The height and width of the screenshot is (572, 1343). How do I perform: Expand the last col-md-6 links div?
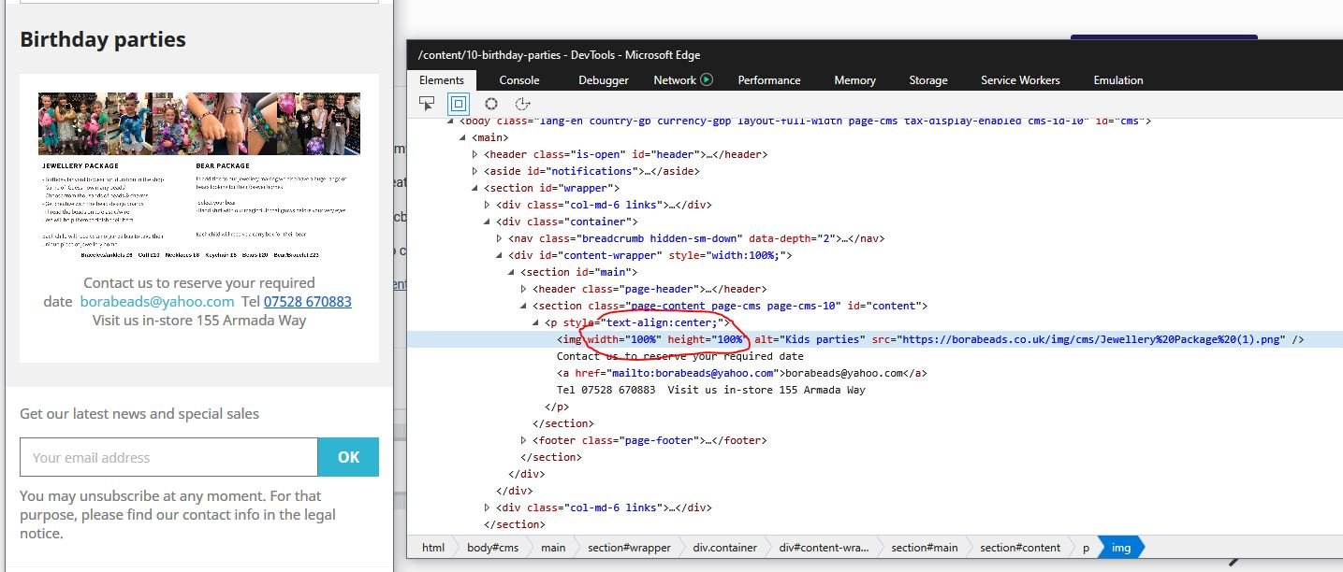click(x=488, y=508)
